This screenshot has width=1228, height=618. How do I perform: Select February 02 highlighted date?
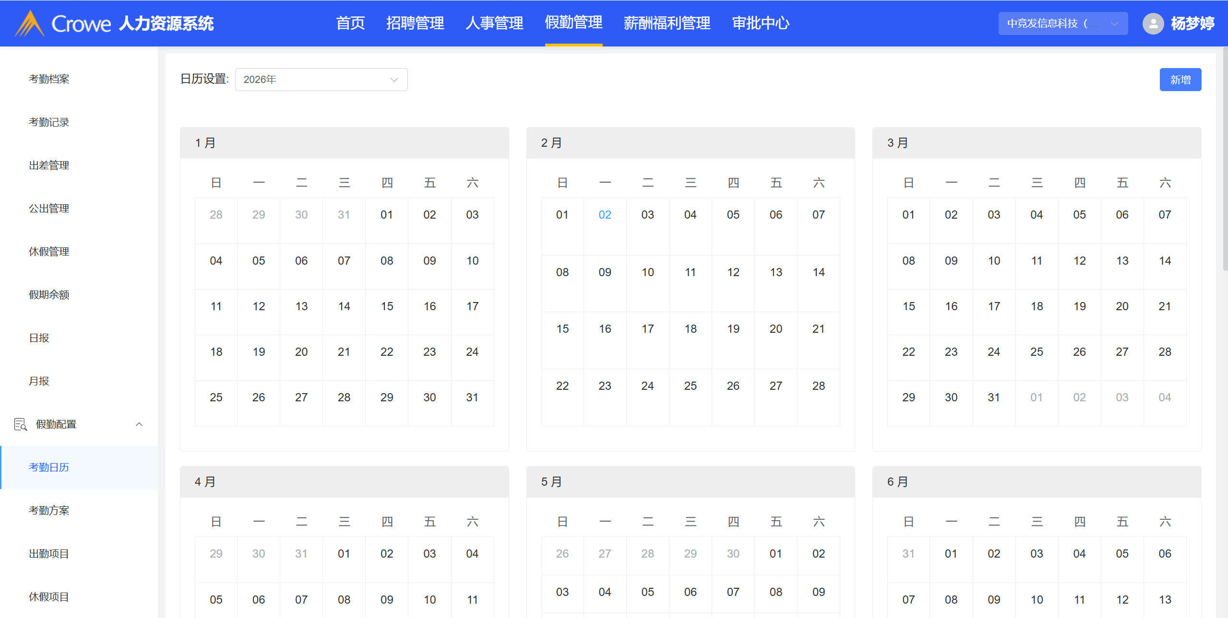(x=605, y=215)
